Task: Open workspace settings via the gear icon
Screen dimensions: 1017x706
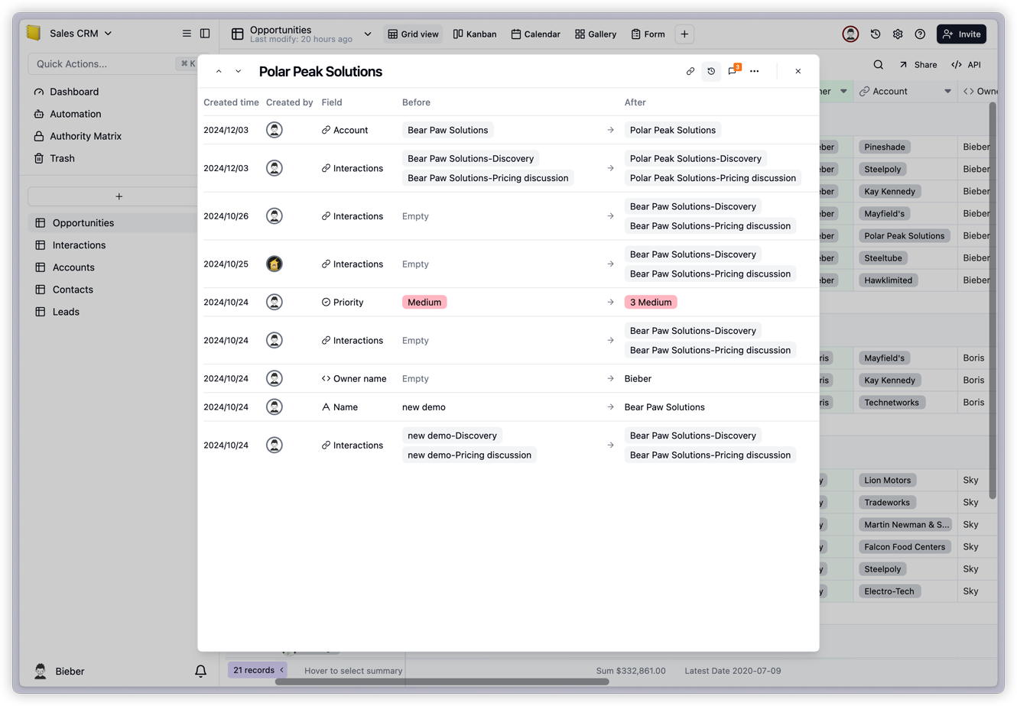Action: 897,34
